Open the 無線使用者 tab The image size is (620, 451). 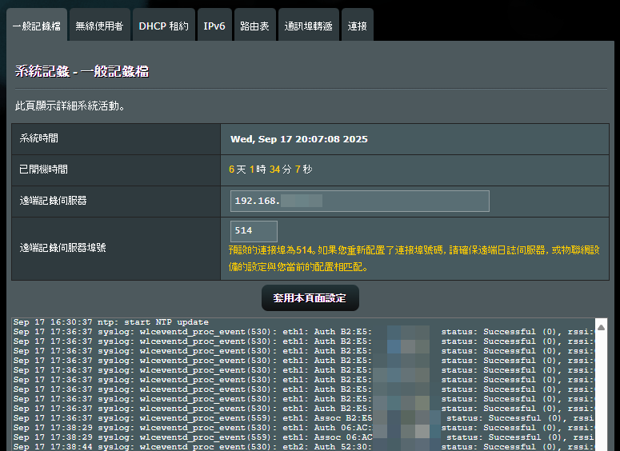pyautogui.click(x=99, y=26)
